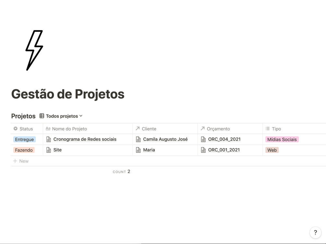This screenshot has height=244, width=326.
Task: Click the table view icon beside Todos projetos
Action: (x=42, y=116)
